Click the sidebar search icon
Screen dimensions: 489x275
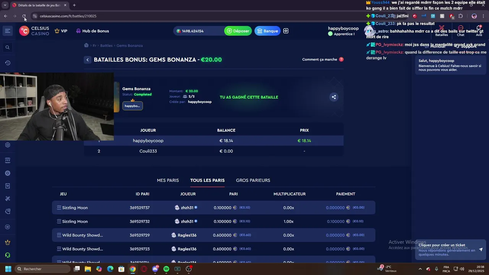click(7, 47)
